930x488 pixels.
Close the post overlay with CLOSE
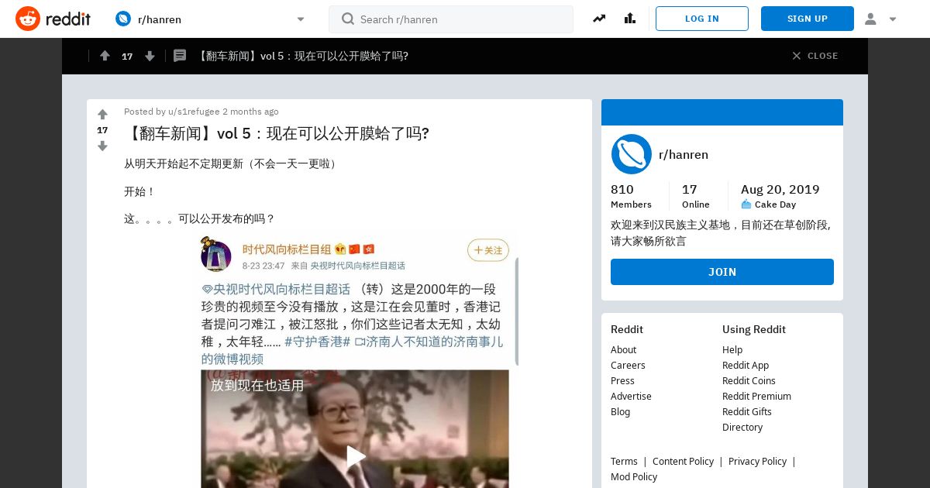pyautogui.click(x=815, y=56)
